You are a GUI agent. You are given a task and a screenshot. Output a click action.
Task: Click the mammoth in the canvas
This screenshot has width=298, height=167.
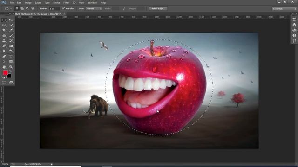(x=96, y=106)
